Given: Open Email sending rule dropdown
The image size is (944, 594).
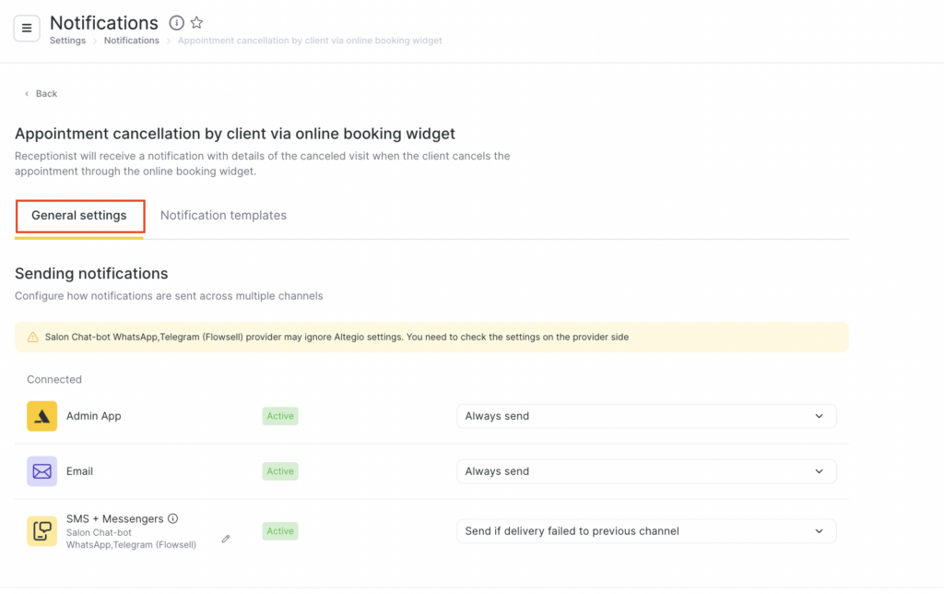Looking at the screenshot, I should coord(645,471).
